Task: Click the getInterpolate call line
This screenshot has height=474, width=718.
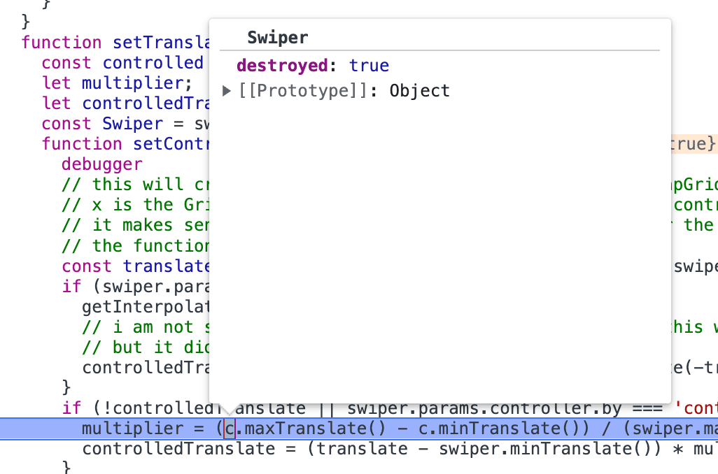Action: [146, 307]
